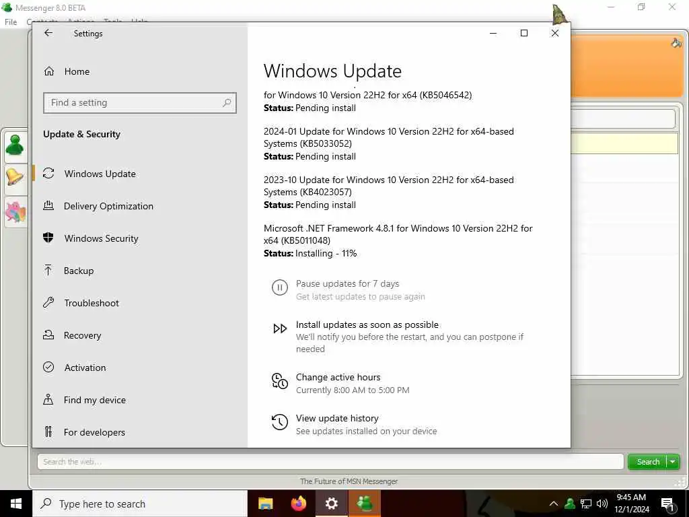Click the taskbar search box
The height and width of the screenshot is (517, 689).
tap(140, 504)
